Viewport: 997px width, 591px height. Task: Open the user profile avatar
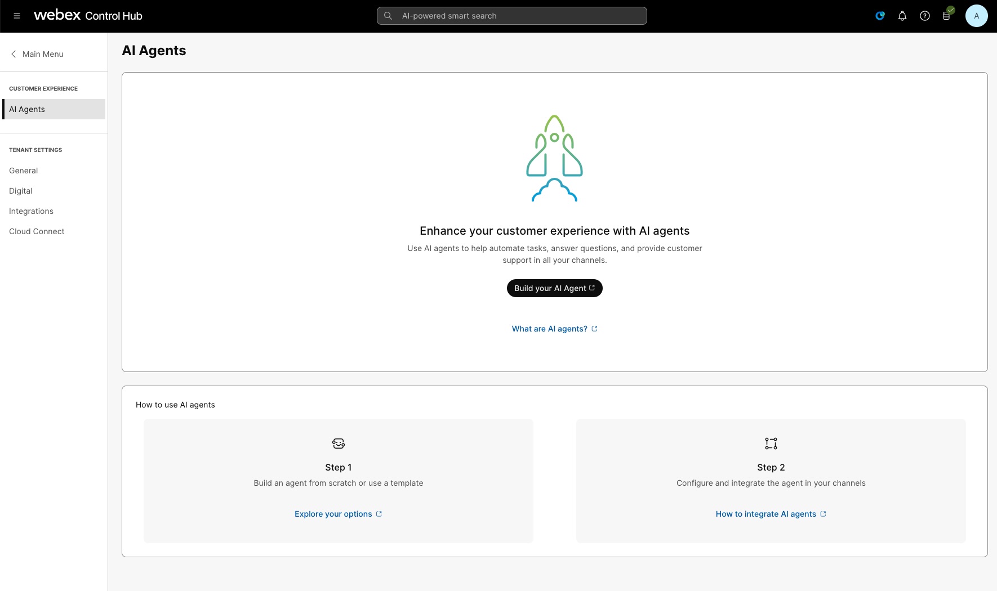click(x=976, y=16)
